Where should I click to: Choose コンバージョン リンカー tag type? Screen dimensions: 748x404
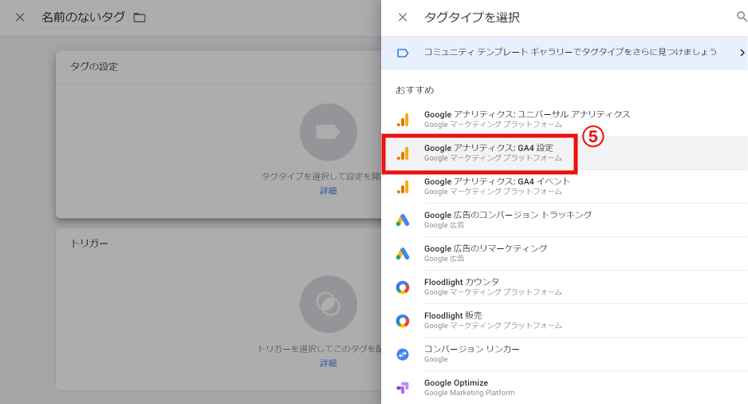[x=565, y=354]
